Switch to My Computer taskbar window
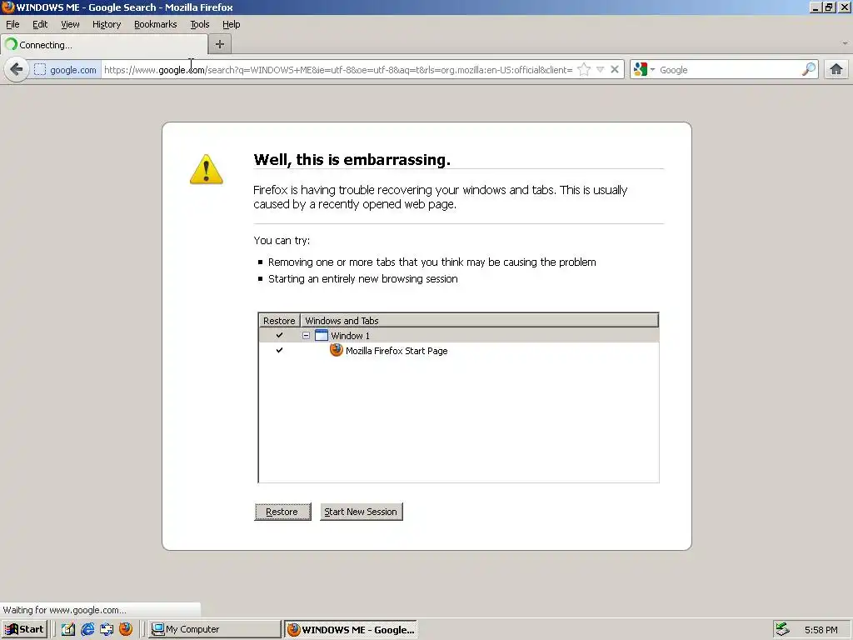The image size is (853, 640). coord(215,629)
